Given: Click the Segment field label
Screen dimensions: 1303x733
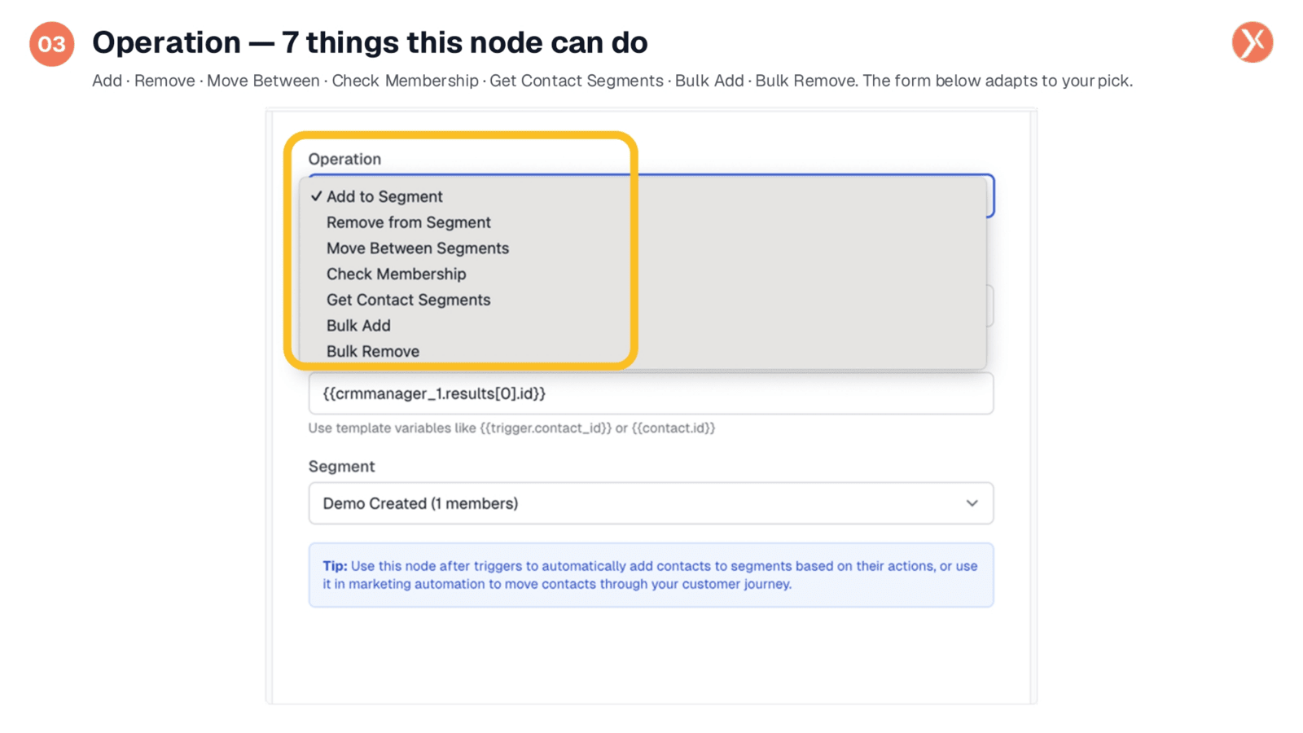Looking at the screenshot, I should tap(341, 467).
